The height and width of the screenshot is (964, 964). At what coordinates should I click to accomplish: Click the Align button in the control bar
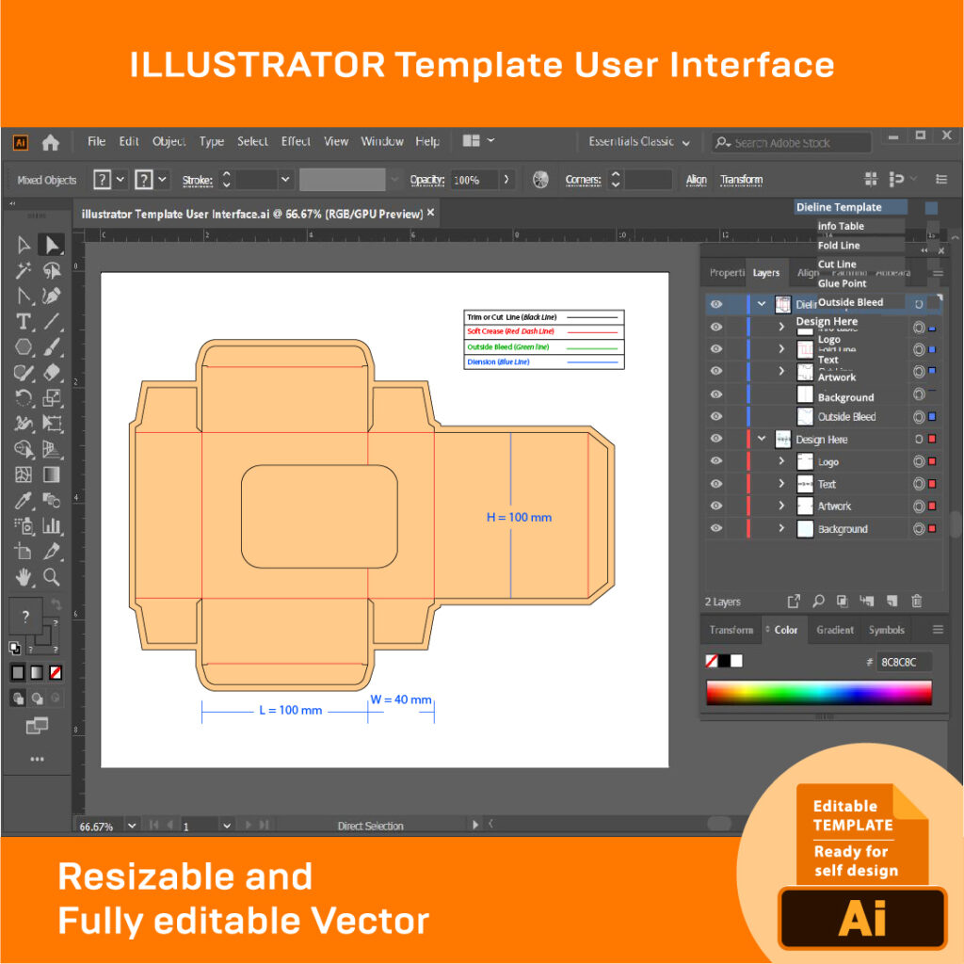pos(696,179)
